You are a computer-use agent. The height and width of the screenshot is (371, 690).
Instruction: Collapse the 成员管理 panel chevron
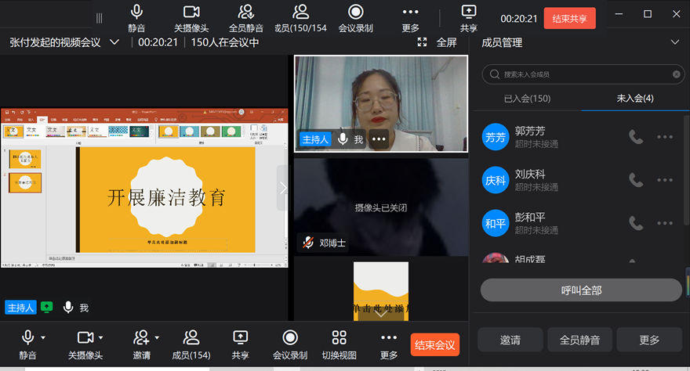(x=674, y=43)
